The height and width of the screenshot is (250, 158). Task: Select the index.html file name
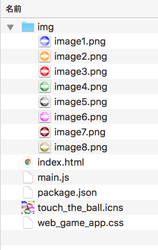tap(61, 162)
